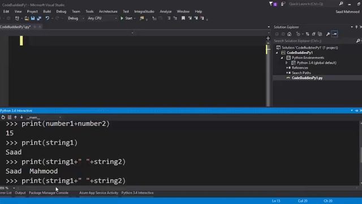
Task: Click the Home icon in Solution Explorer
Action: 289,34
